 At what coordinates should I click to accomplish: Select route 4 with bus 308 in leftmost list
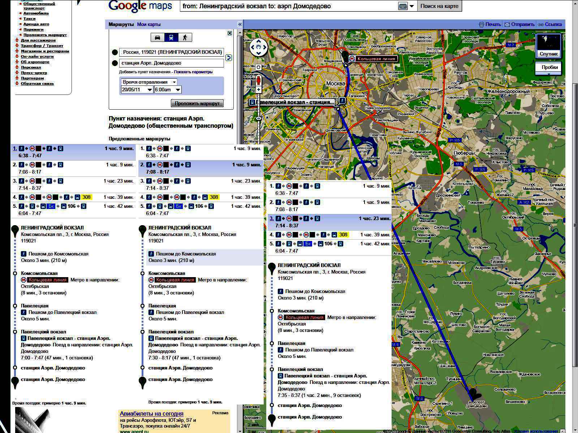[x=73, y=197]
